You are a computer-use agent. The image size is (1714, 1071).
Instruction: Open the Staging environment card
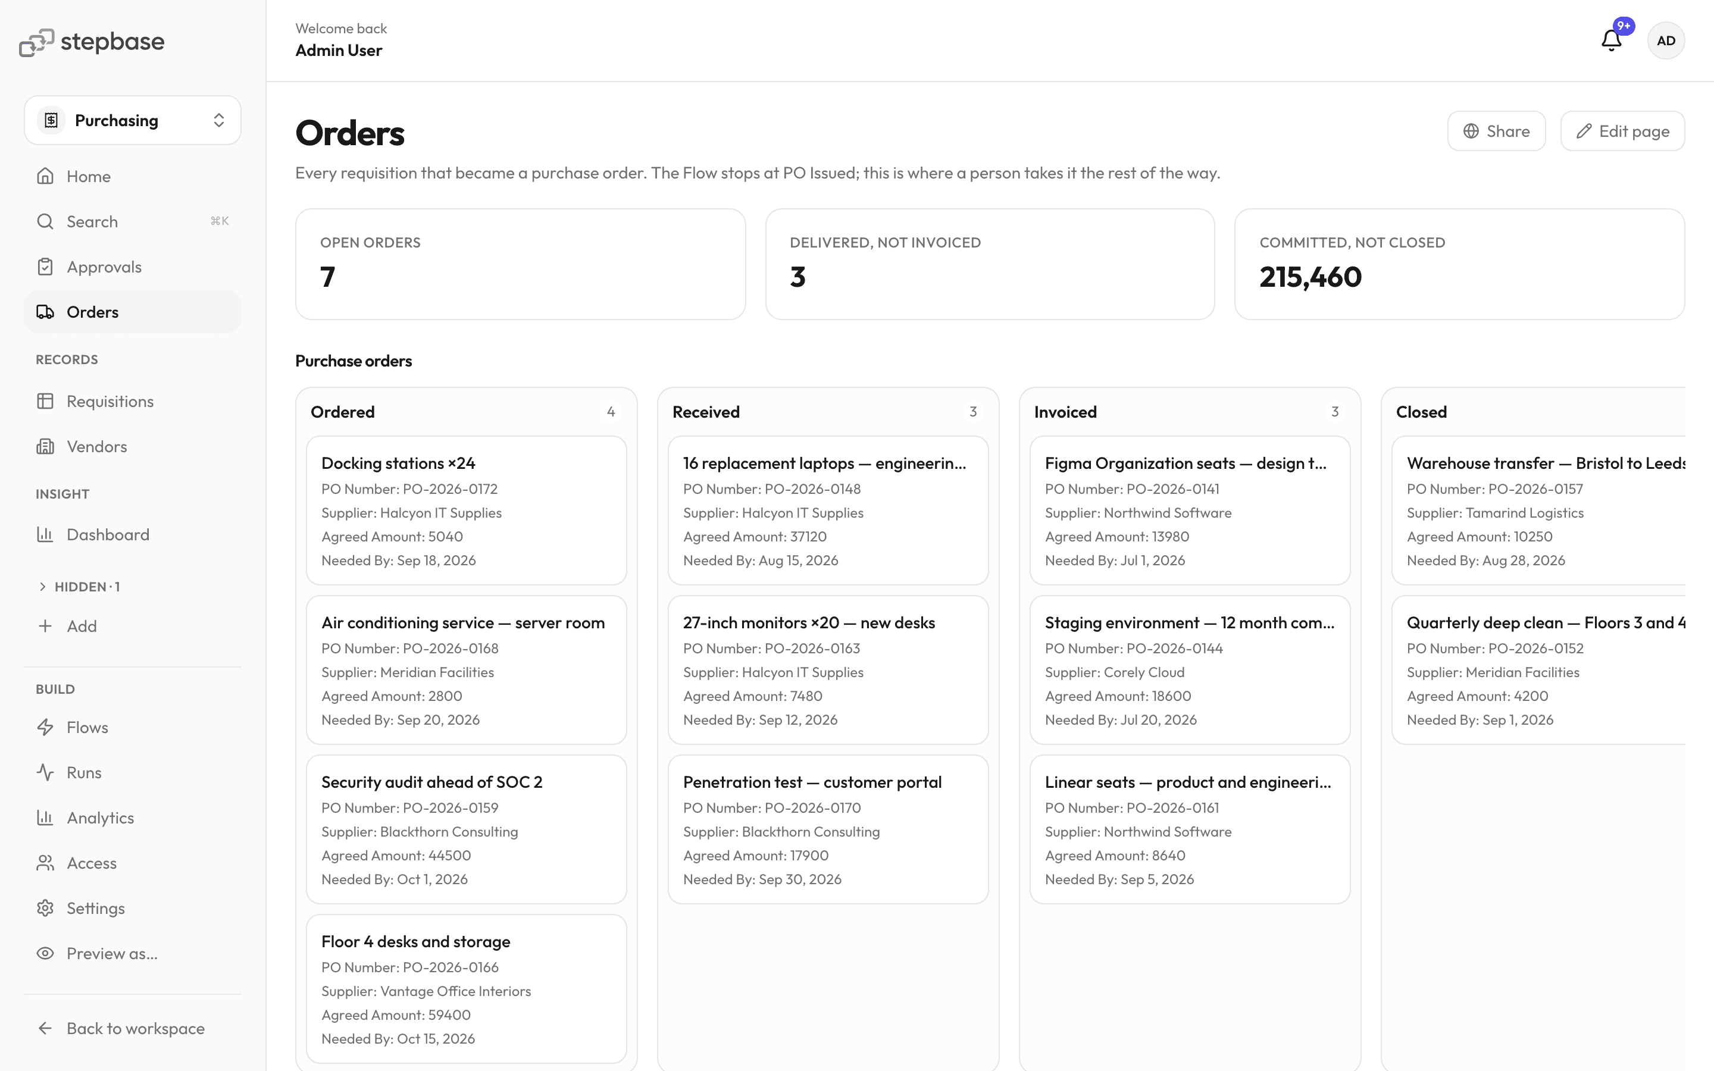[1190, 669]
